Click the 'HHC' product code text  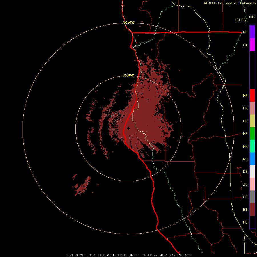tap(251, 17)
